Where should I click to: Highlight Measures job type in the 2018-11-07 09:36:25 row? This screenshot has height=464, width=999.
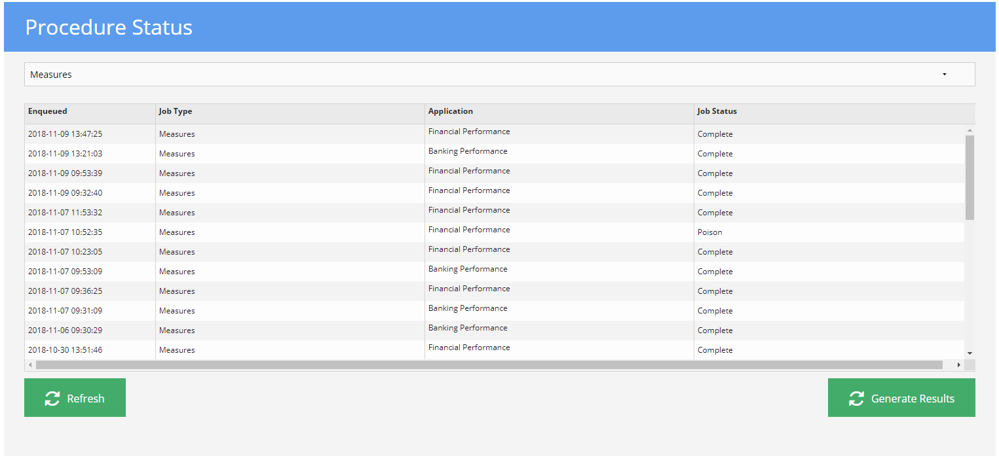point(177,291)
